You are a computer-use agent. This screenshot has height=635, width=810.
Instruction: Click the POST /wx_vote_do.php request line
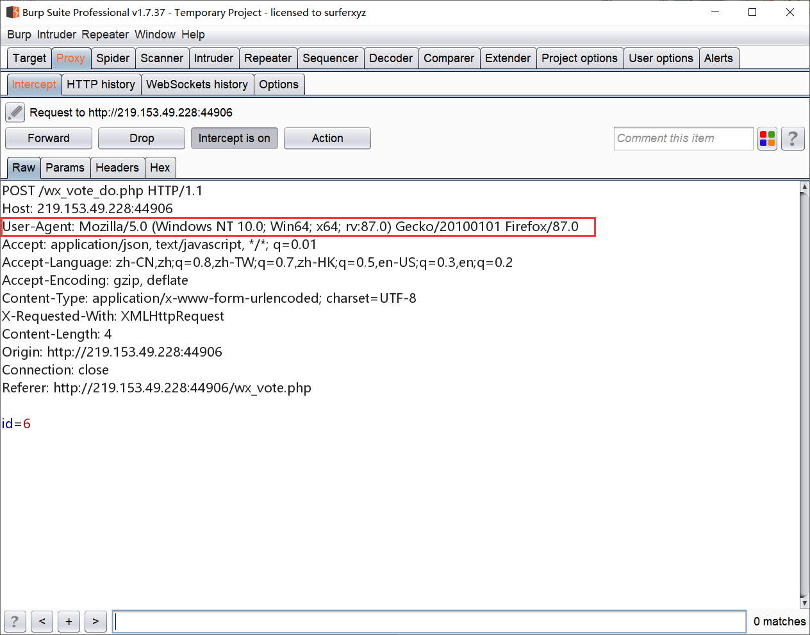click(103, 191)
